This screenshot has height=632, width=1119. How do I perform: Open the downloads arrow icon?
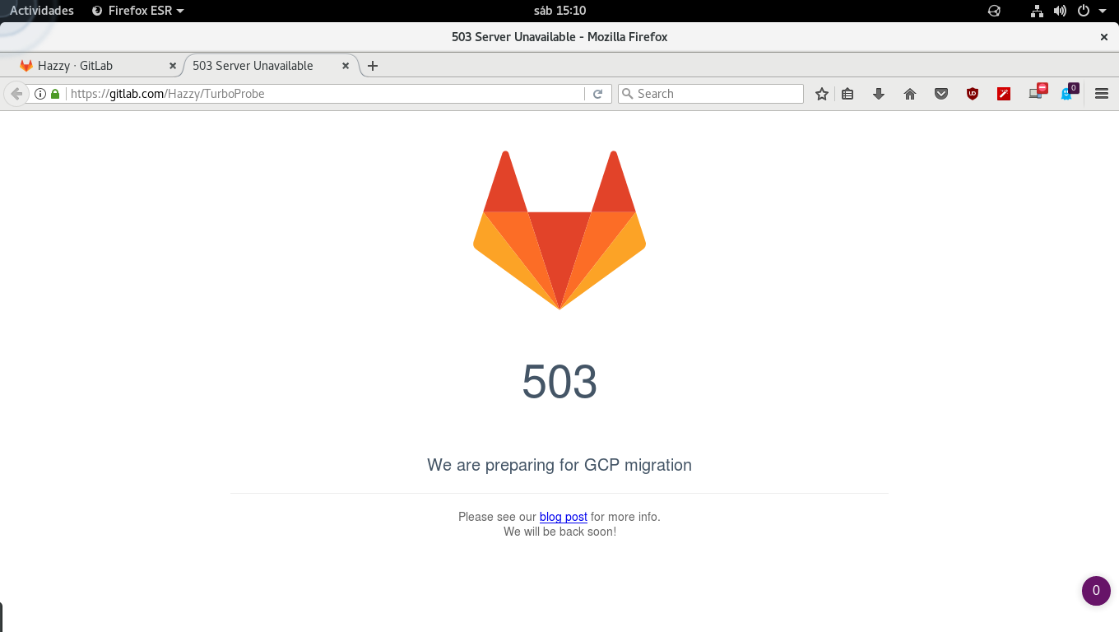click(879, 94)
